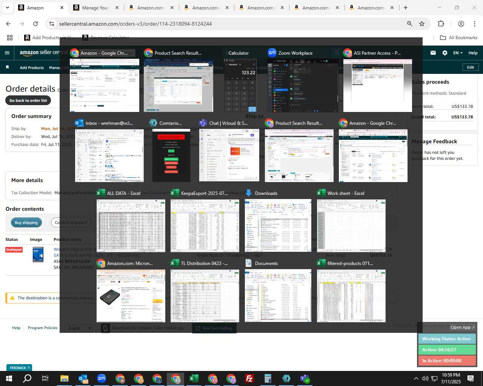Open Windows taskbar search
The image size is (483, 386).
27,378
